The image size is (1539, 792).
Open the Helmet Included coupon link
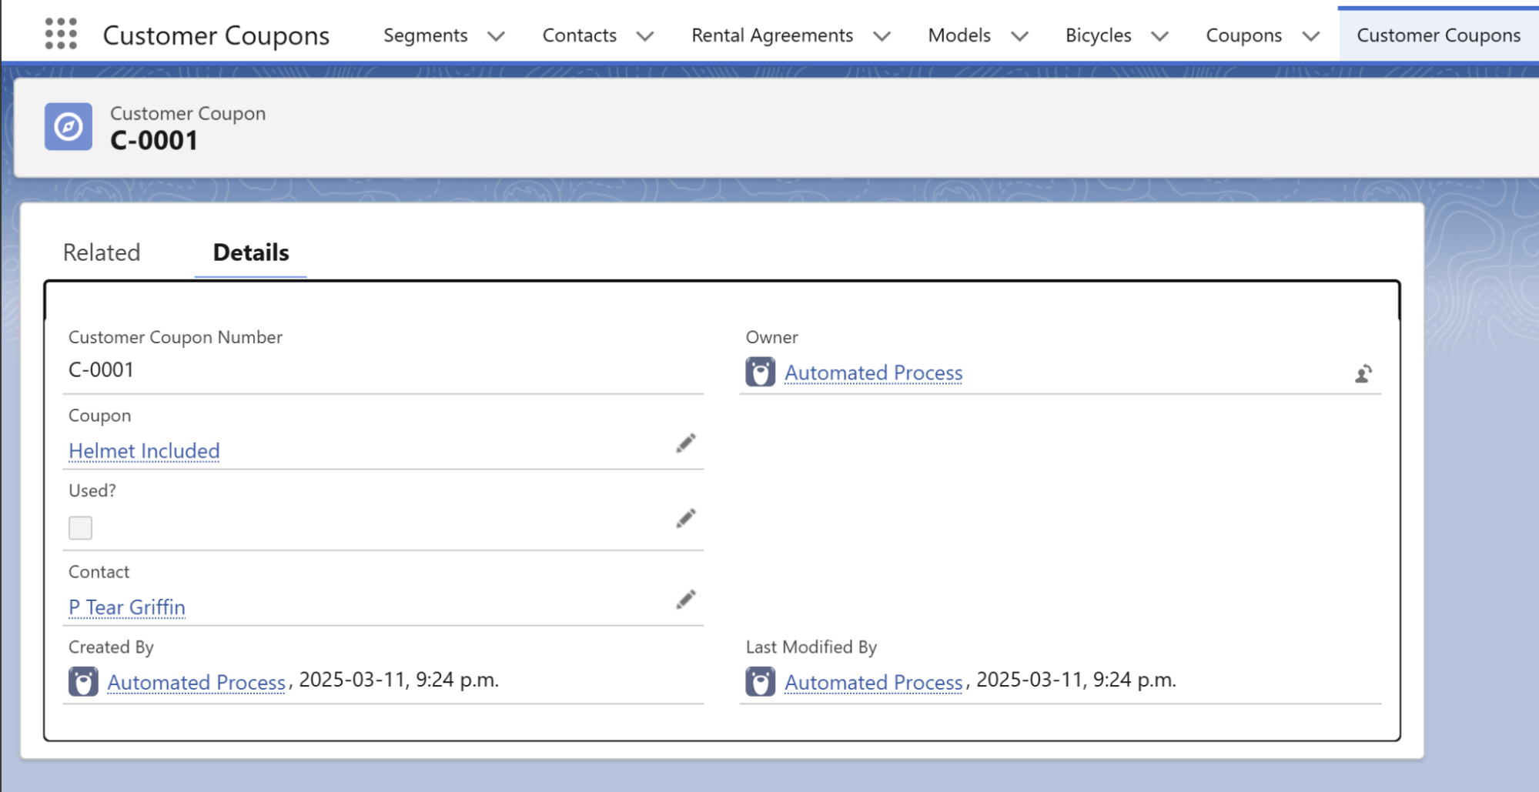click(x=144, y=451)
